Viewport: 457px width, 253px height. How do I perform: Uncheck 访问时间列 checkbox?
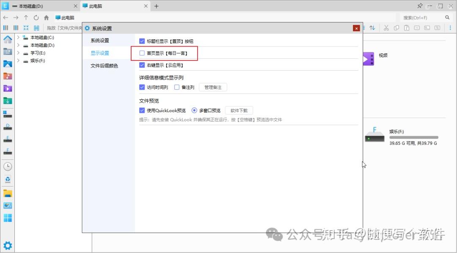point(142,87)
